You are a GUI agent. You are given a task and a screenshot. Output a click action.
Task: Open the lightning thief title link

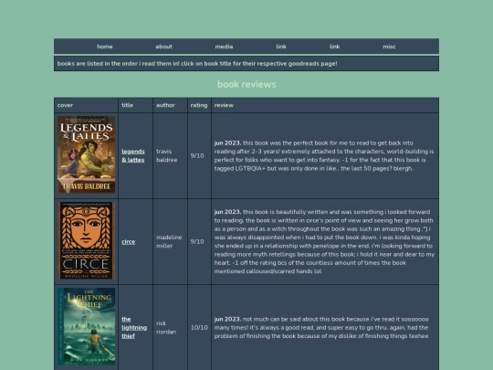click(x=134, y=328)
